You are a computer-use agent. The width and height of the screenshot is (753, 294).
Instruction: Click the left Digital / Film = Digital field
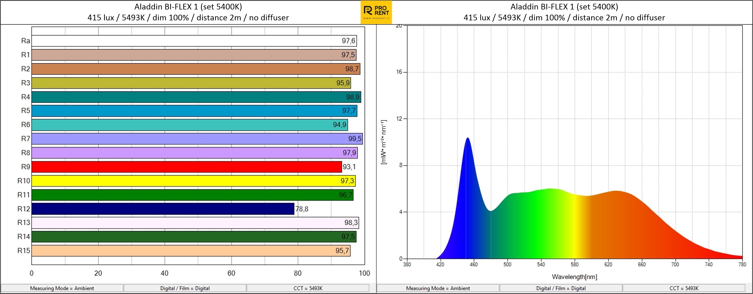[x=185, y=288]
